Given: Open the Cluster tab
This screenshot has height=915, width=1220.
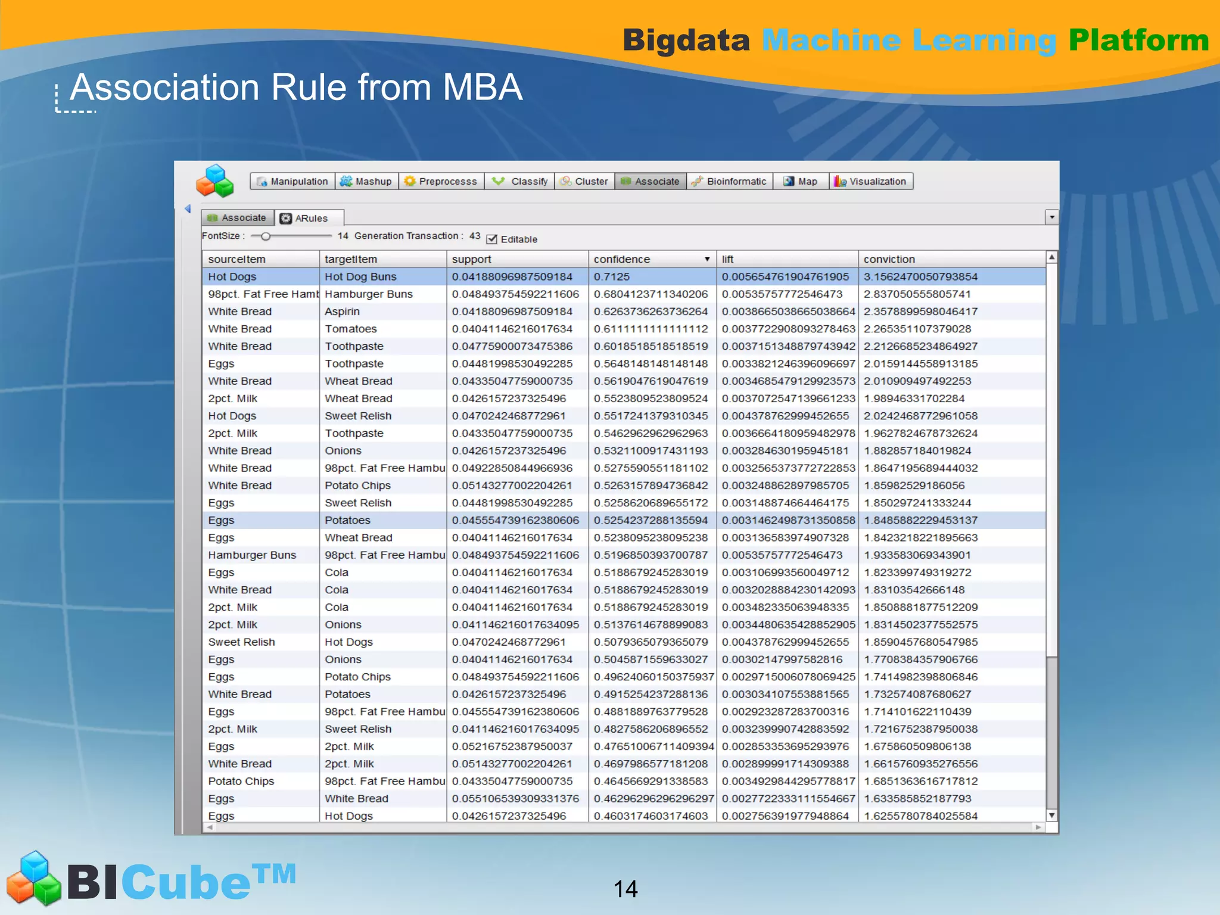Looking at the screenshot, I should click(584, 181).
